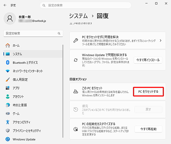Open アクセシビリティ label
The height and width of the screenshot is (144, 171).
click(22, 122)
